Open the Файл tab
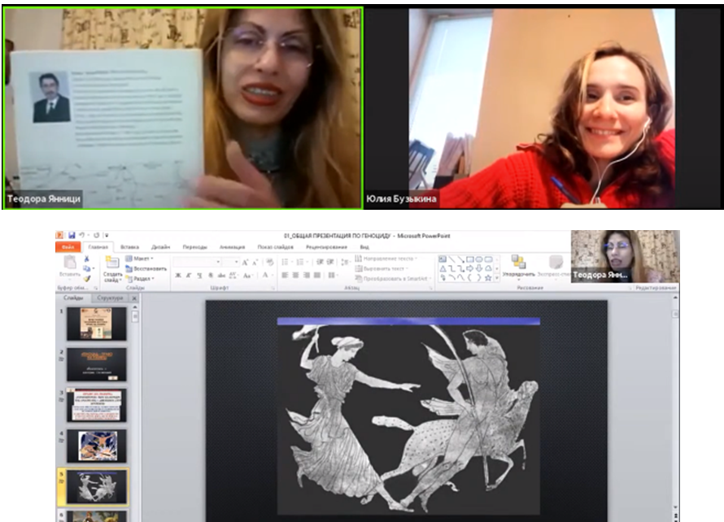The width and height of the screenshot is (724, 522). (x=68, y=247)
